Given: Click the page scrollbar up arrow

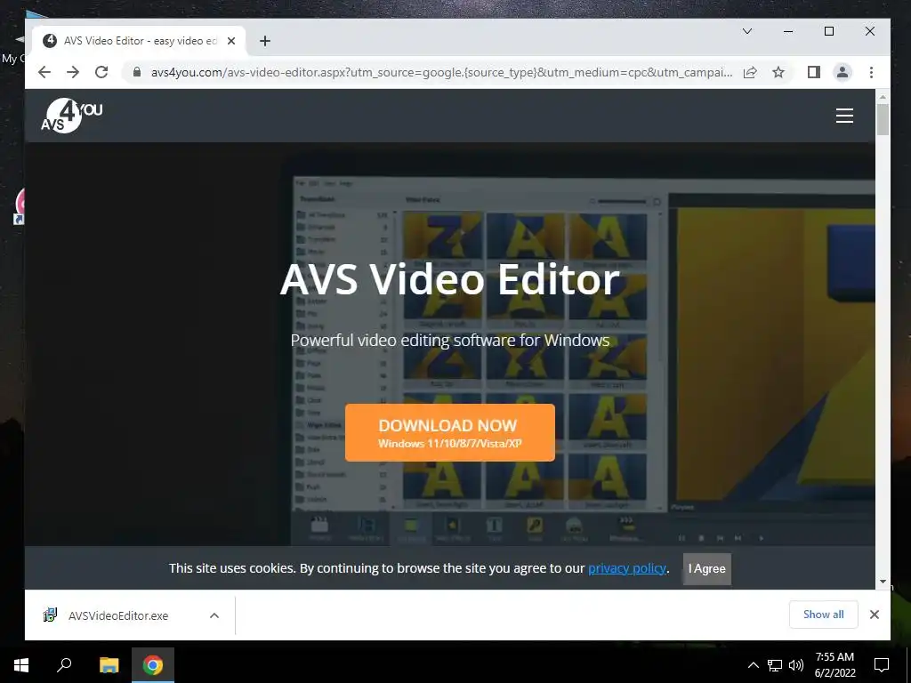Looking at the screenshot, I should point(883,97).
